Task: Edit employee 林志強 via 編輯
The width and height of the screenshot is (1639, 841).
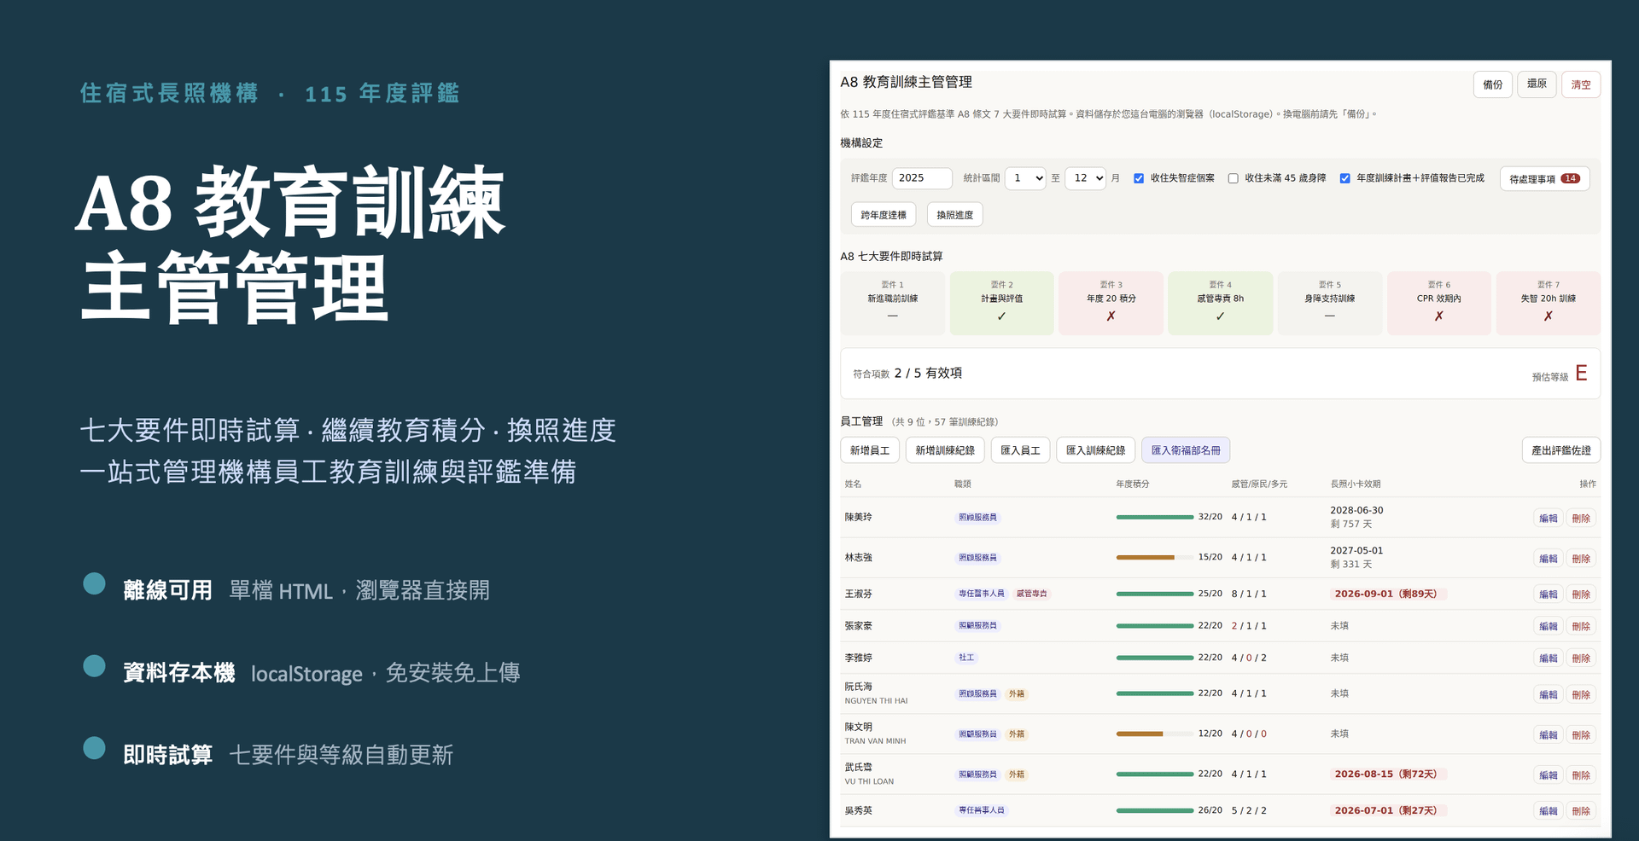Action: tap(1548, 559)
